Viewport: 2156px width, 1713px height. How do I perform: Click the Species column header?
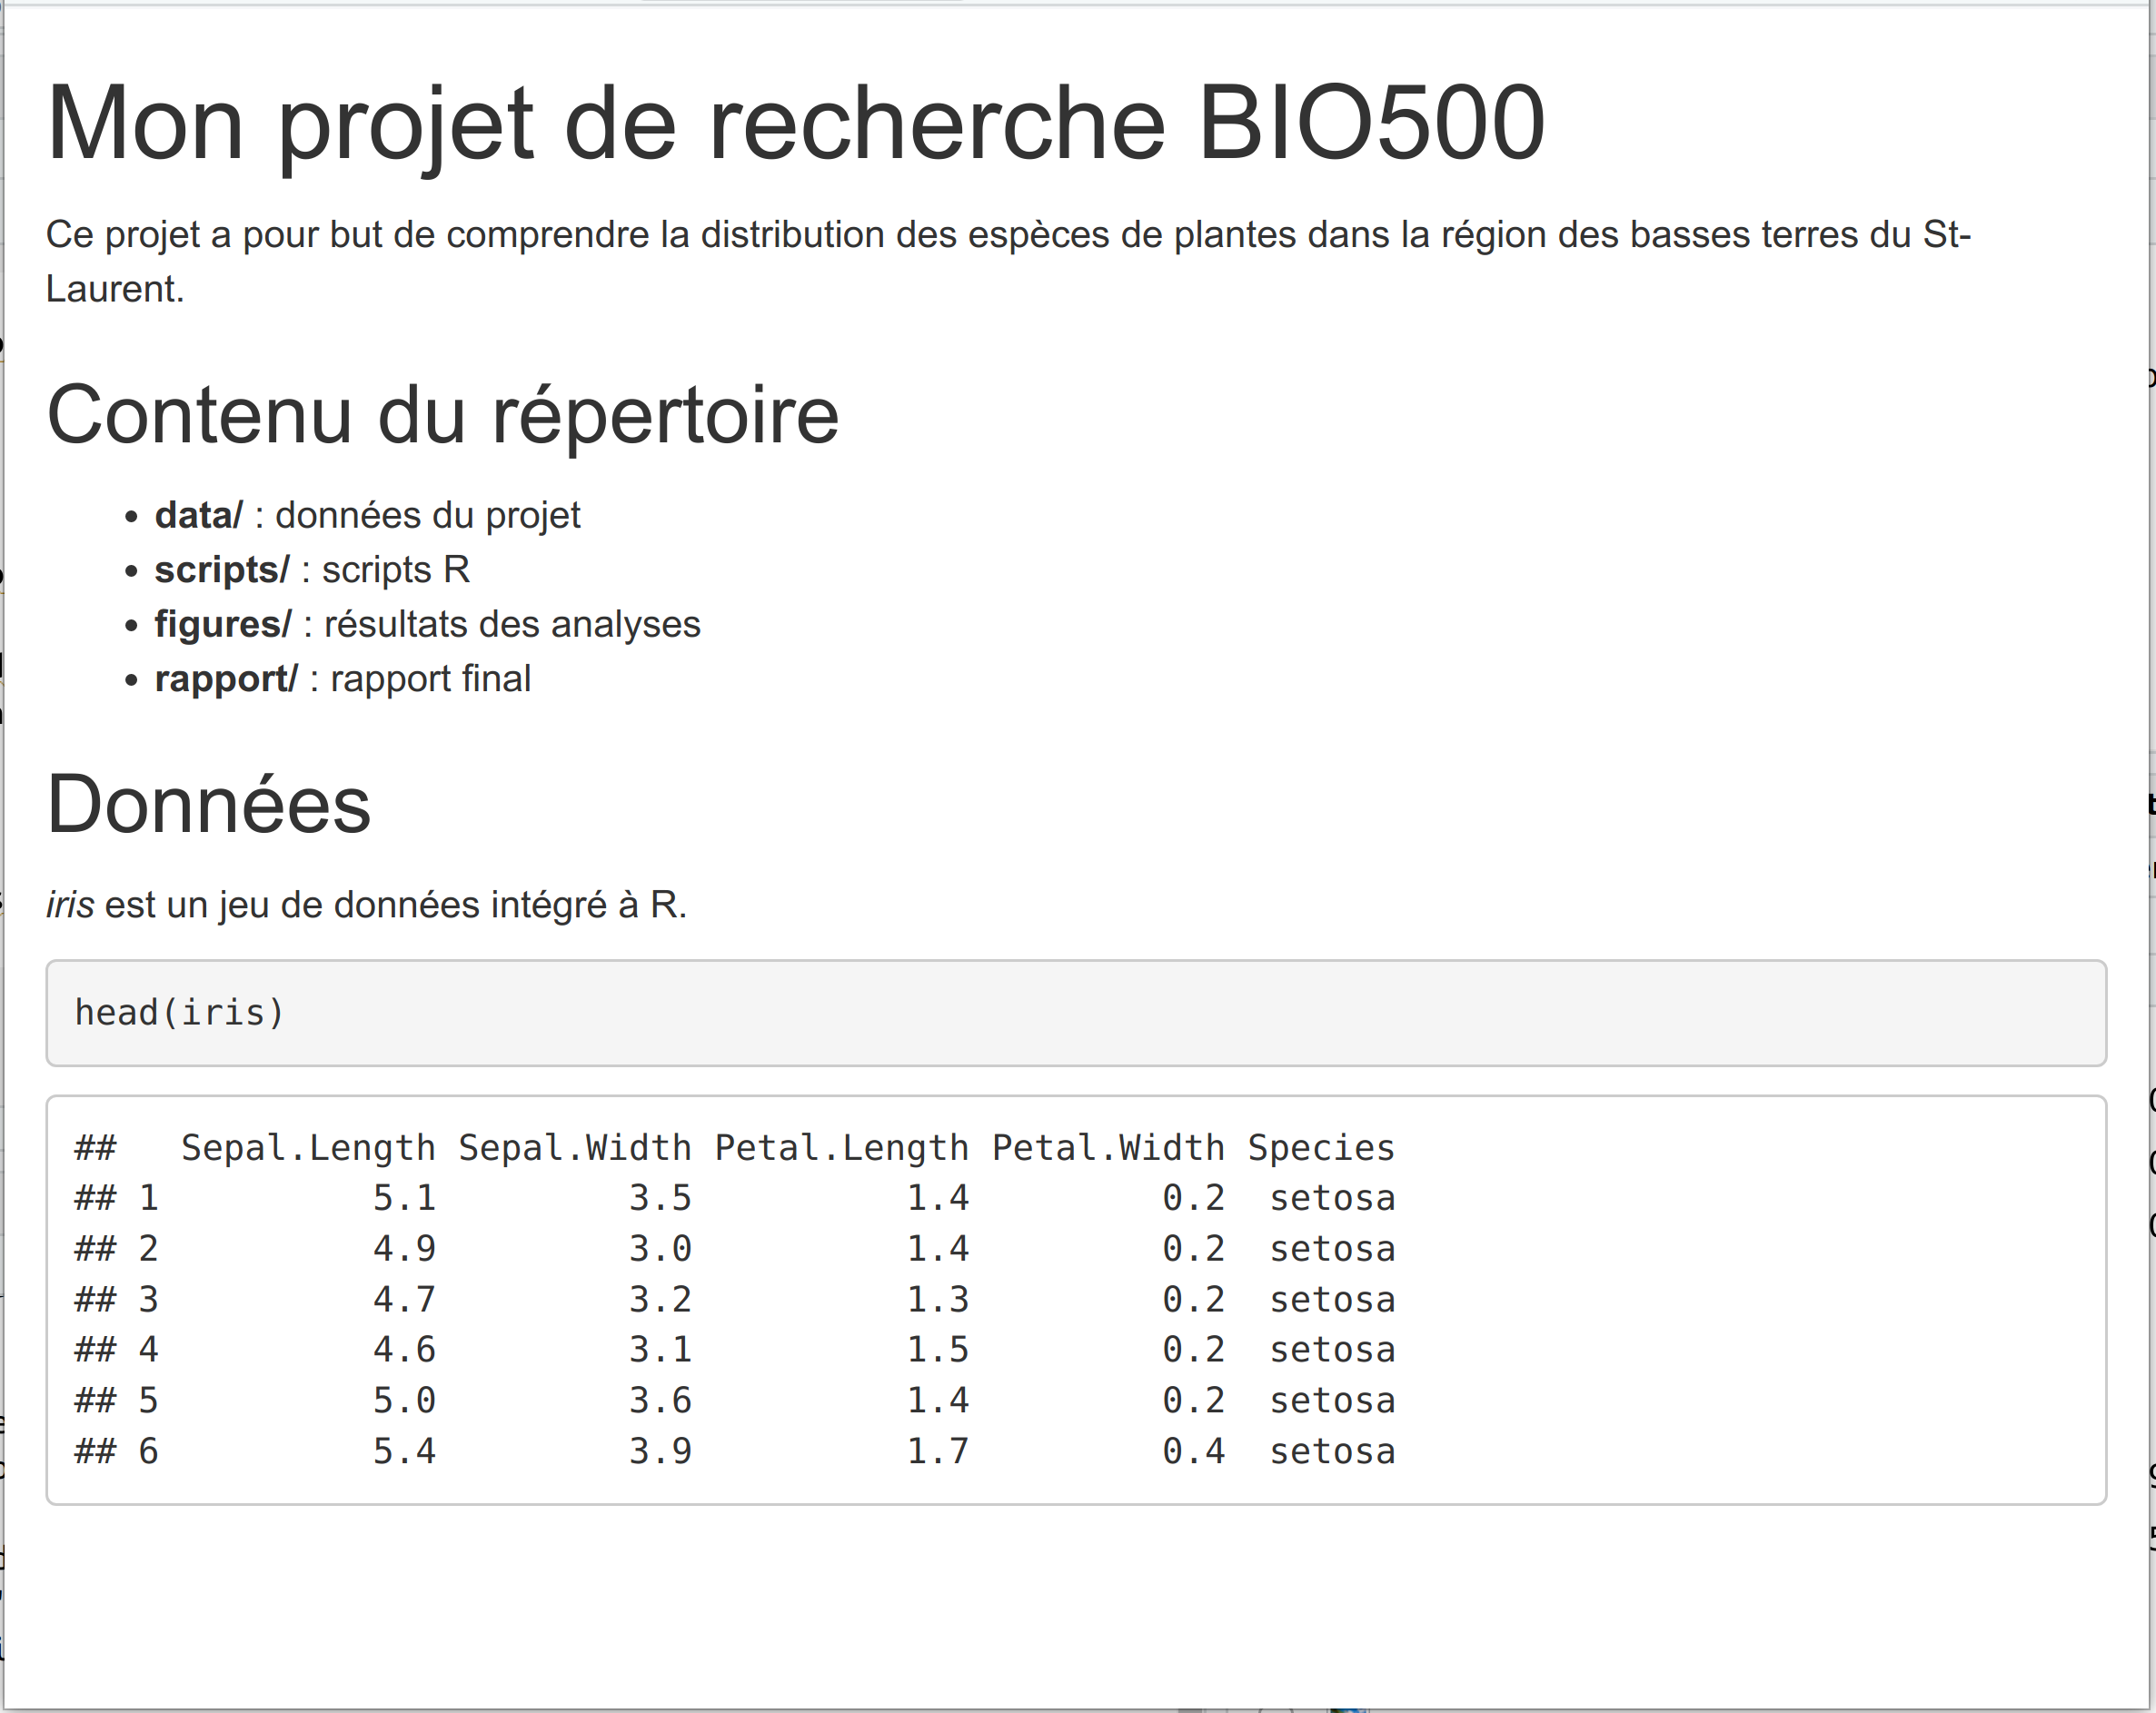coord(1321,1148)
